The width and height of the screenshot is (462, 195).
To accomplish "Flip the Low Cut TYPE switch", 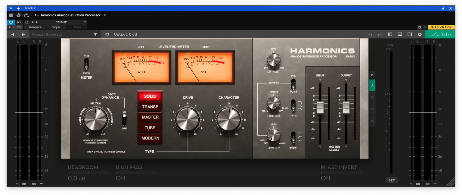I will pyautogui.click(x=293, y=138).
